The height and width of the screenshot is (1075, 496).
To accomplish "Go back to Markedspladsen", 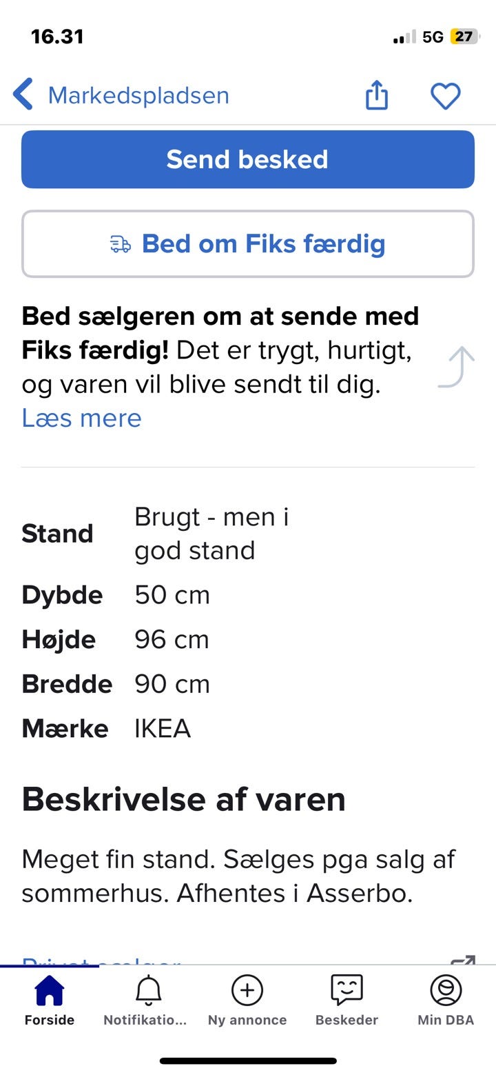I will 138,95.
